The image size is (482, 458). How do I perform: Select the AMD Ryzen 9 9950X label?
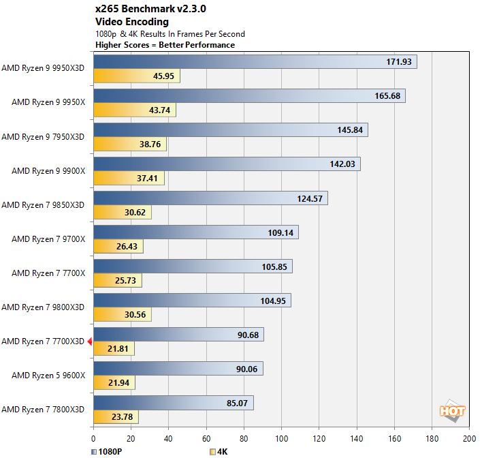(48, 102)
